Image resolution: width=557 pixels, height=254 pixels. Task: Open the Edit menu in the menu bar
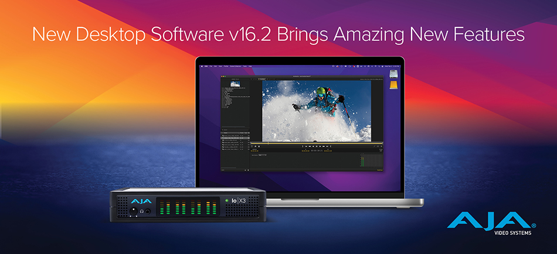point(215,66)
